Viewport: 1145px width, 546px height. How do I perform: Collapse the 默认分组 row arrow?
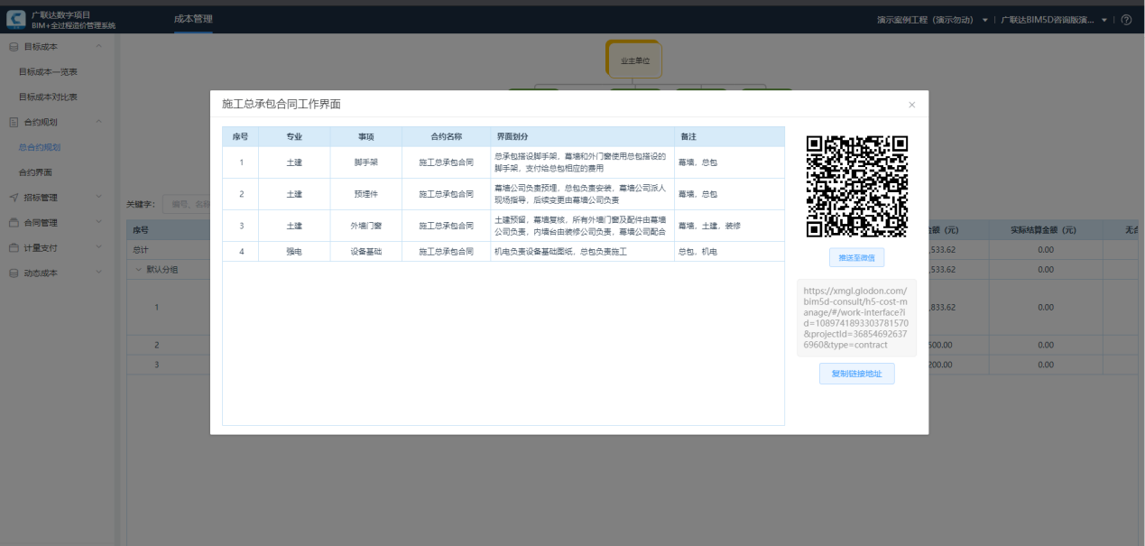pyautogui.click(x=139, y=270)
